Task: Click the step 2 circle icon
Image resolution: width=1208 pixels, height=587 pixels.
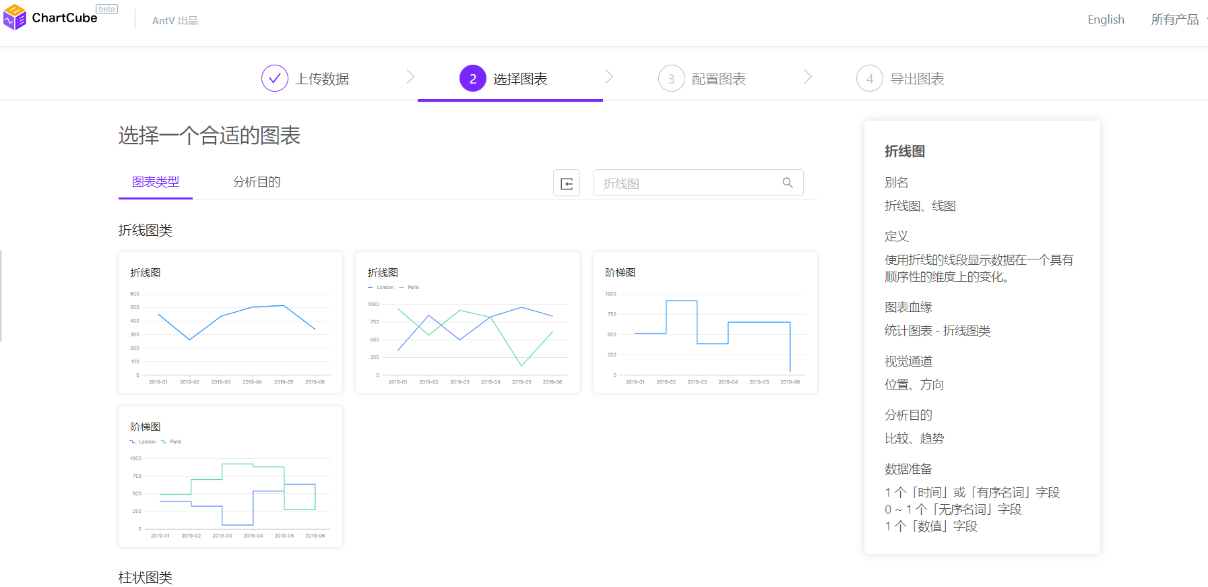Action: click(x=473, y=79)
